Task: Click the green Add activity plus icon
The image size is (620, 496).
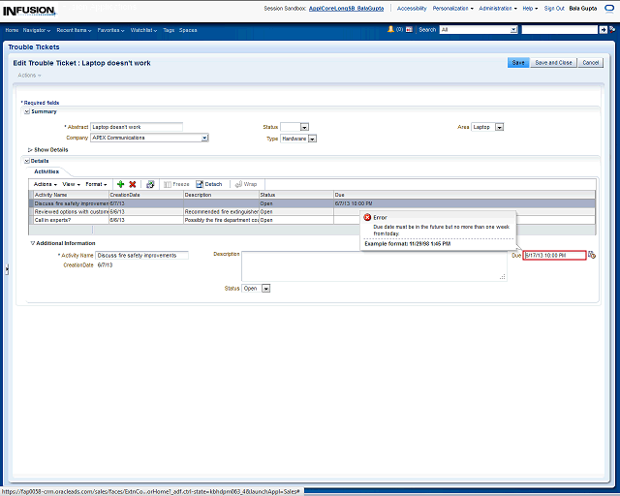Action: tap(120, 184)
